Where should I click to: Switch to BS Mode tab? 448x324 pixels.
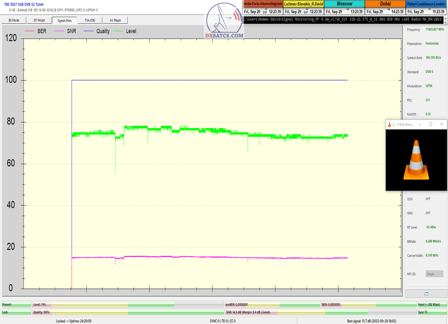pos(14,20)
